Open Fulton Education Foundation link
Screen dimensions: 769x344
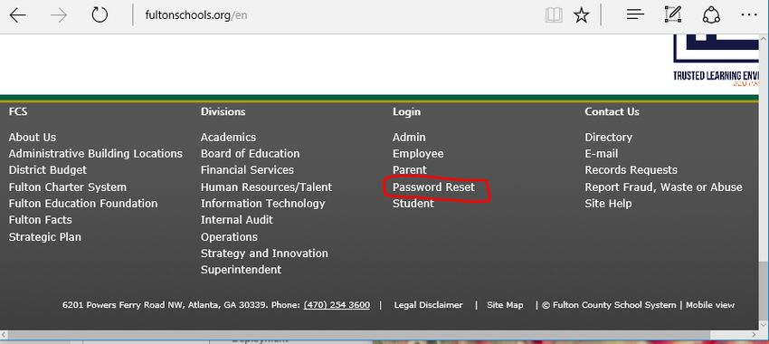(x=83, y=203)
